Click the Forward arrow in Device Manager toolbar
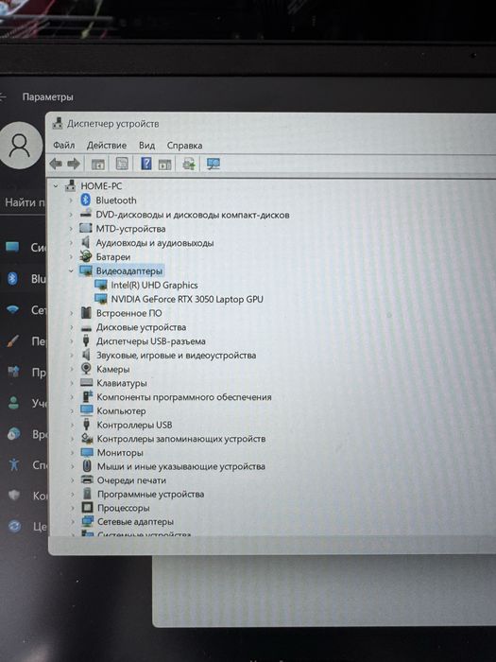 pyautogui.click(x=74, y=164)
